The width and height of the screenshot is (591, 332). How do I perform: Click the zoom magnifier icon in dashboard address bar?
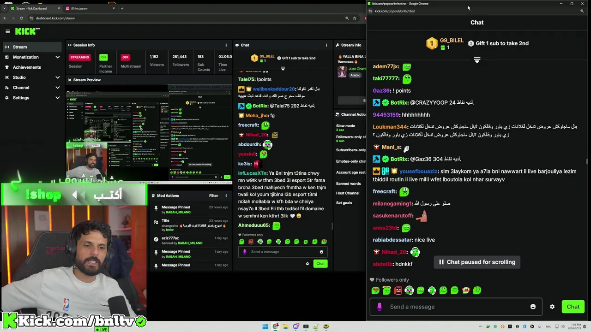[x=347, y=18]
